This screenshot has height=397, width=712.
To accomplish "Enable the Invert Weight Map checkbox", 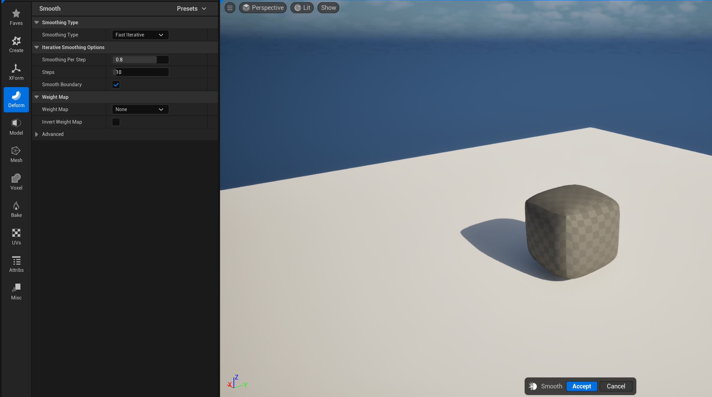I will tap(116, 122).
